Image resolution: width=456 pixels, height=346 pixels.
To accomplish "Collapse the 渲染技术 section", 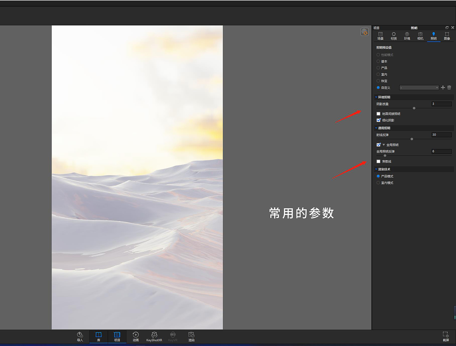I will (376, 169).
